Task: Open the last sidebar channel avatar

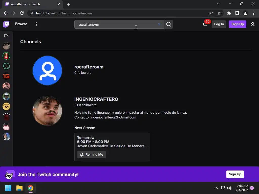Action: tap(6, 137)
